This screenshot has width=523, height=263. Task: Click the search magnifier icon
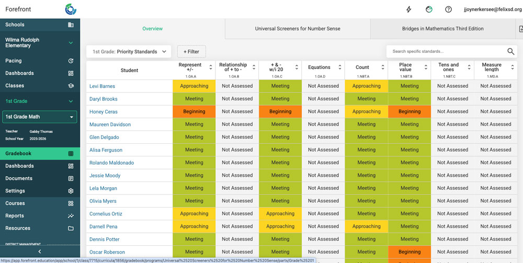click(511, 51)
